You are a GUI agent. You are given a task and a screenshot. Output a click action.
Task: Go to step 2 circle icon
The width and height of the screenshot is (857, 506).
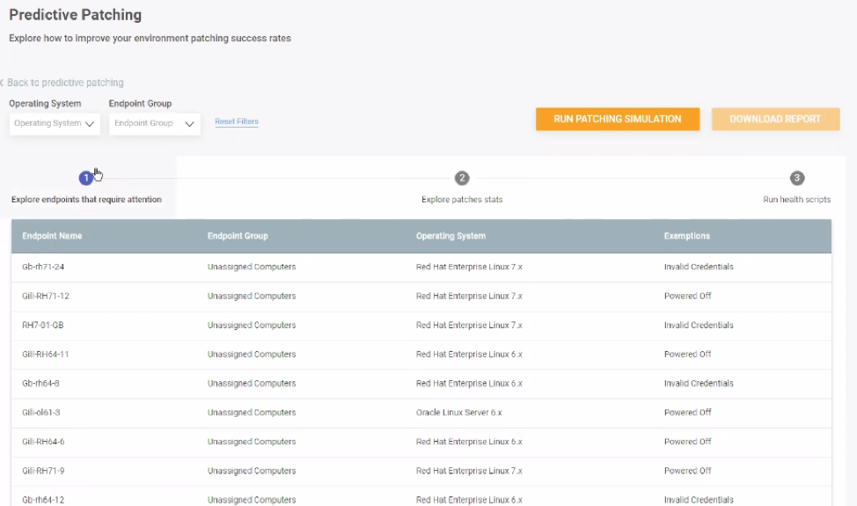tap(462, 178)
